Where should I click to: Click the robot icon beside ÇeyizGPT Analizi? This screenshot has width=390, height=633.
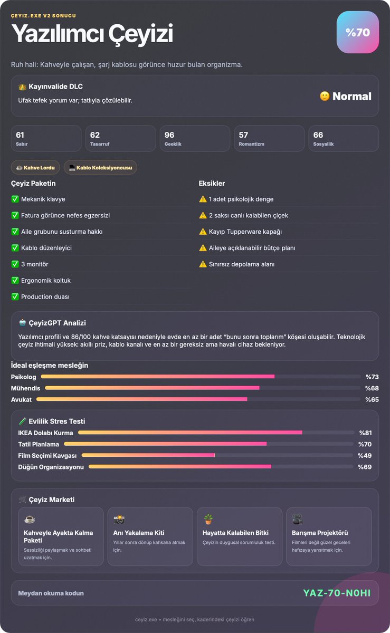pos(22,323)
